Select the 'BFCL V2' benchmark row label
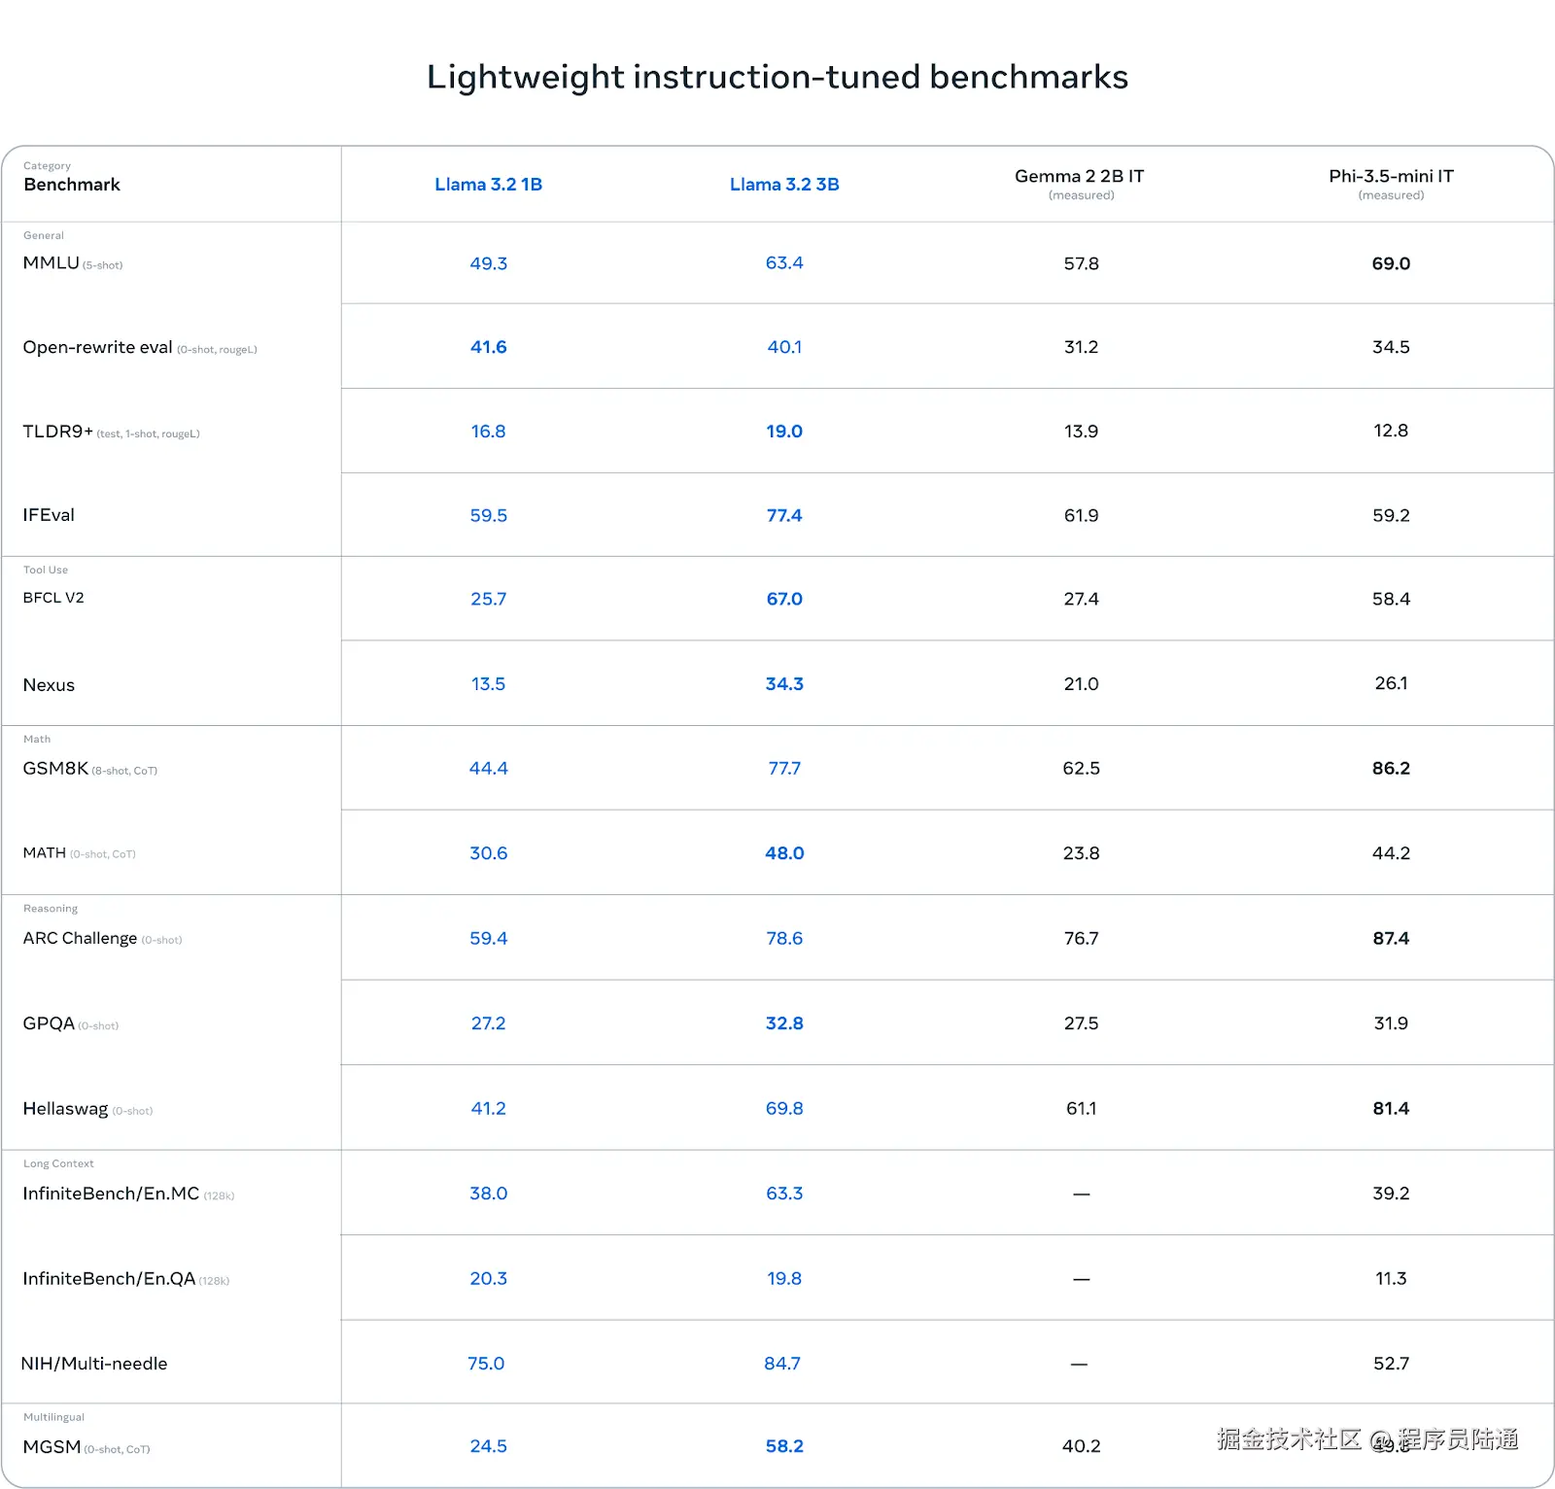1555x1489 pixels. pyautogui.click(x=53, y=598)
